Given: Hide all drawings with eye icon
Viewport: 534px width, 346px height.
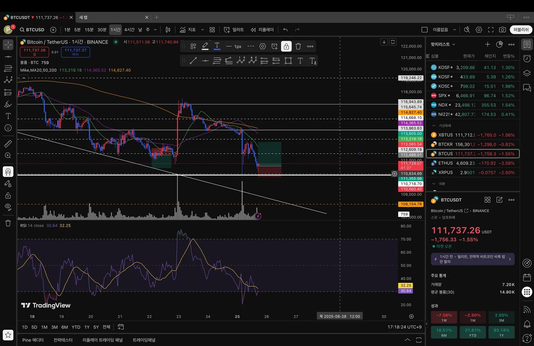Looking at the screenshot, I should [x=8, y=207].
